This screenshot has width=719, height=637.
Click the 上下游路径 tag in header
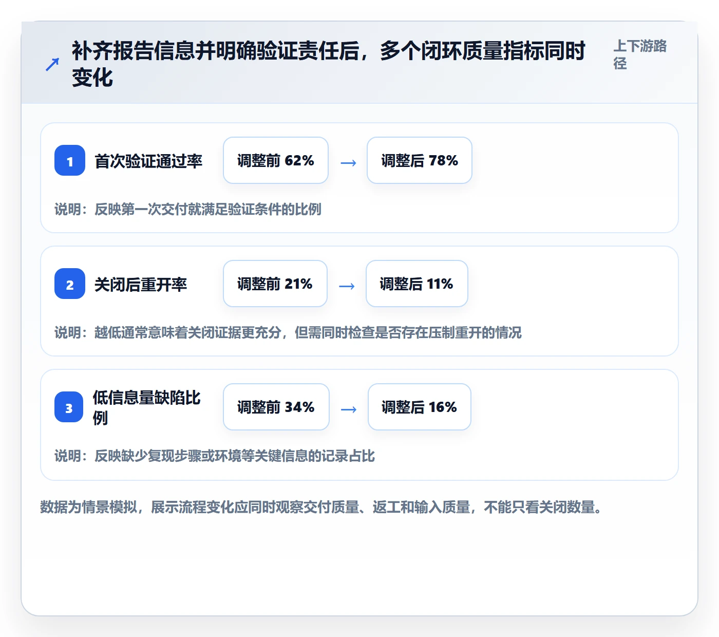click(640, 54)
